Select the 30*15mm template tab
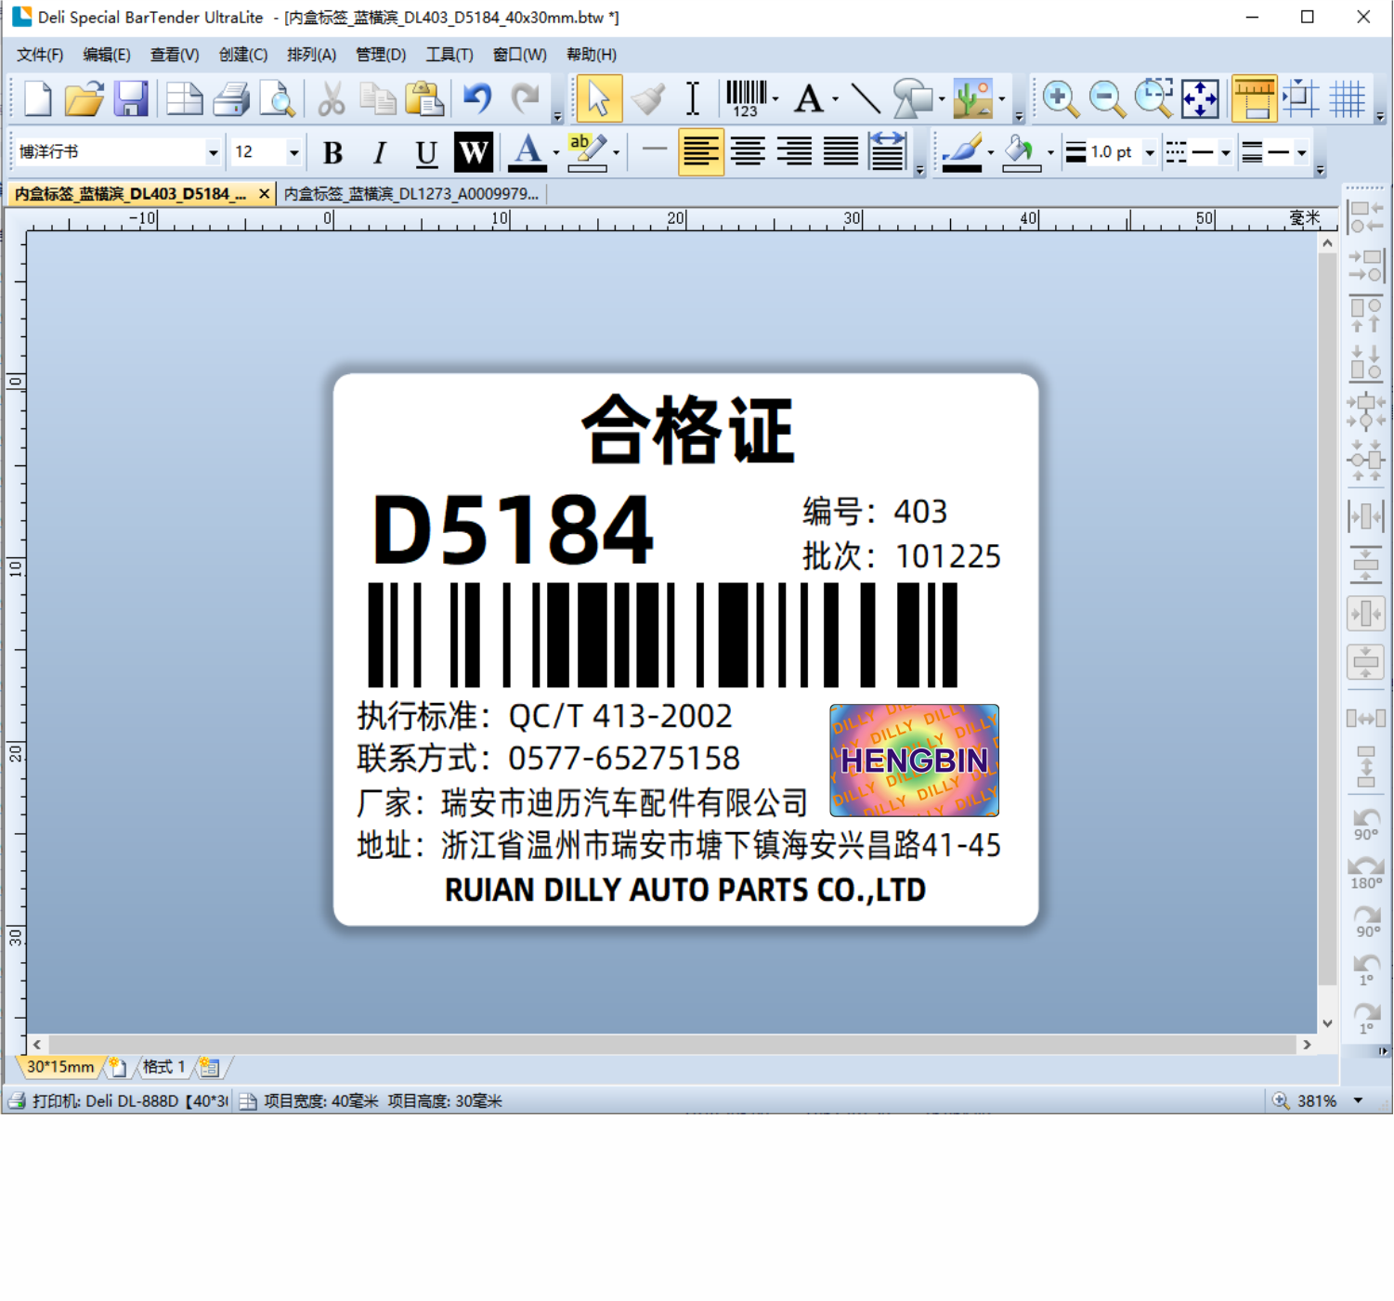 [60, 1067]
